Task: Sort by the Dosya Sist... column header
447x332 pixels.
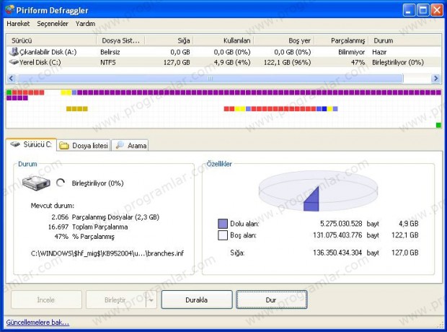Action: click(x=120, y=40)
